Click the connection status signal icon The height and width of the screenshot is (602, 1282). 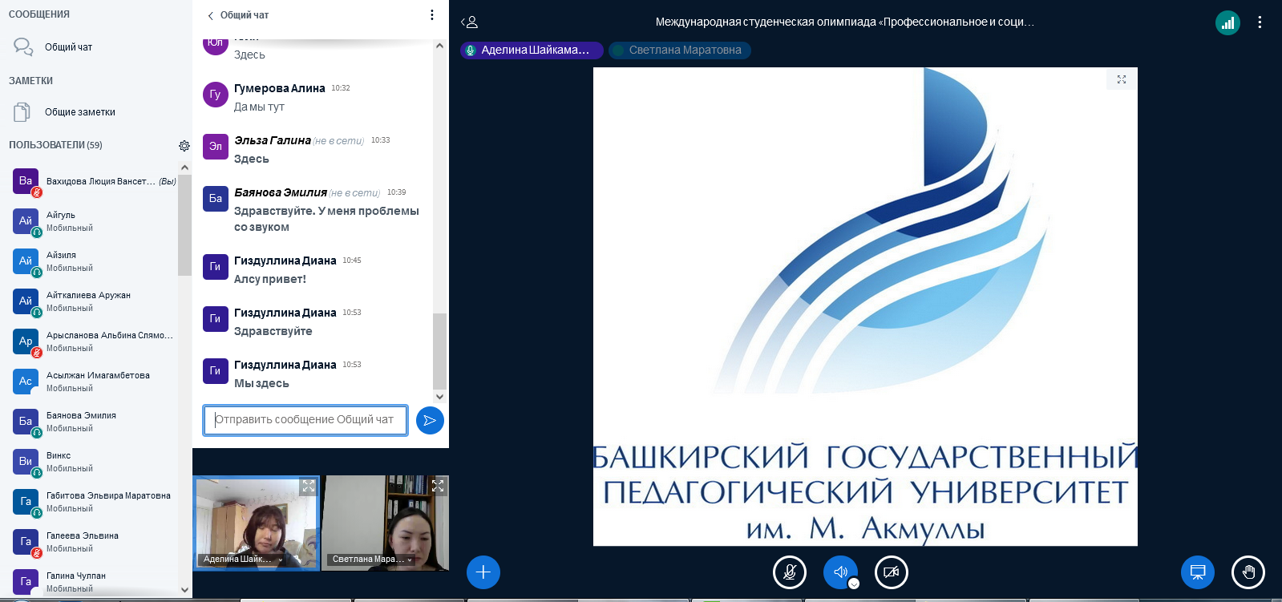1227,23
